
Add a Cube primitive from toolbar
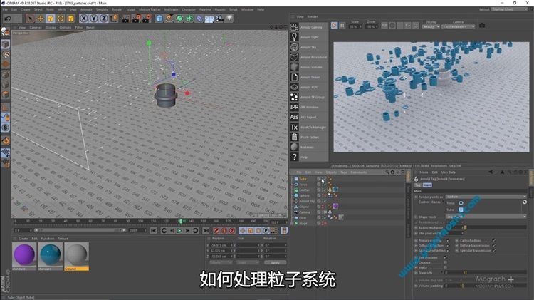point(159,18)
